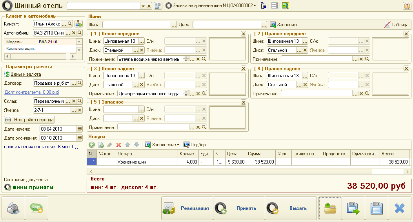The width and height of the screenshot is (413, 222).
Task: Open the Цены и валюта link
Action: pos(25,74)
